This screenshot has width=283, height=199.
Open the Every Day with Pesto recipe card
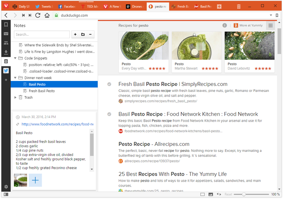pos(144,52)
